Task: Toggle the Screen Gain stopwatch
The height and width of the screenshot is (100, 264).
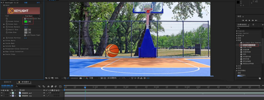Action: click(7, 24)
